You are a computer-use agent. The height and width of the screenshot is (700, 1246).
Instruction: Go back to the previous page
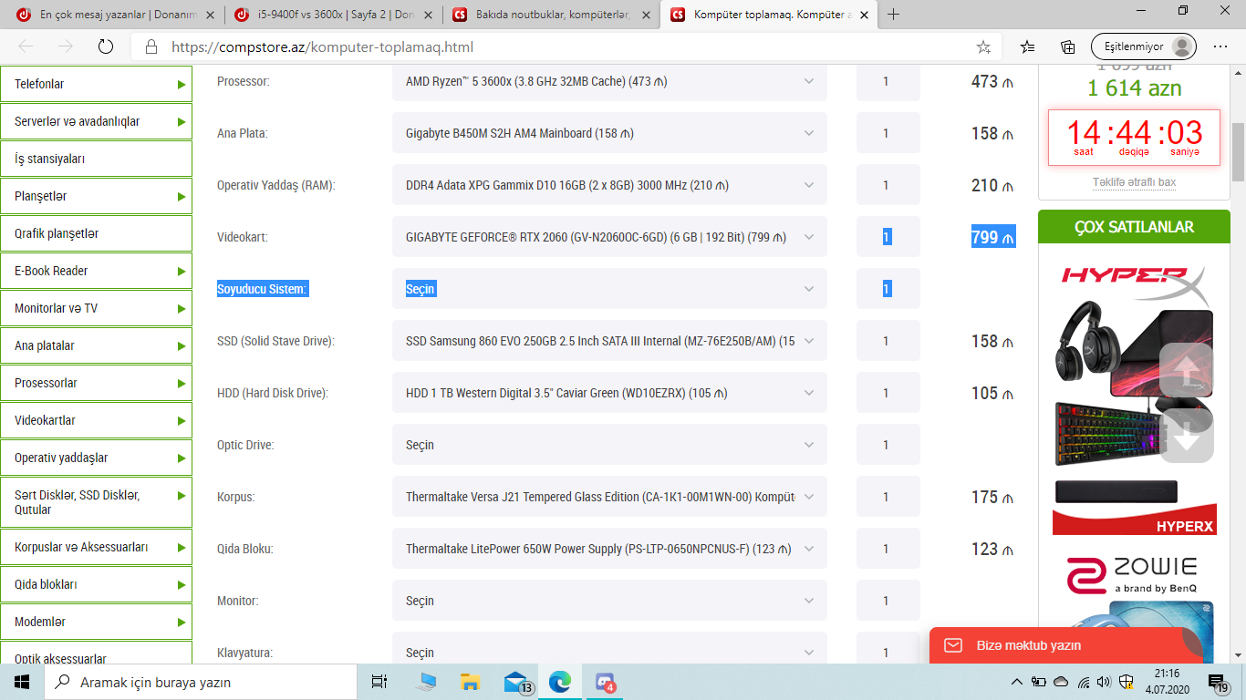click(26, 46)
